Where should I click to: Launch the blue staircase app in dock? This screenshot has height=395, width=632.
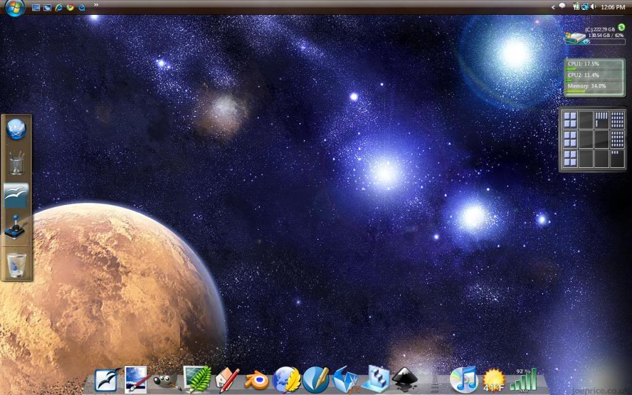coord(377,379)
